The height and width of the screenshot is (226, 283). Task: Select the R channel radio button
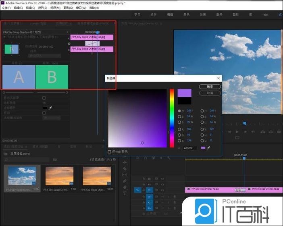[x=179, y=129]
